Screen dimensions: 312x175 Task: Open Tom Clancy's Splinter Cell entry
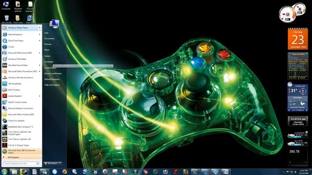(x=21, y=139)
